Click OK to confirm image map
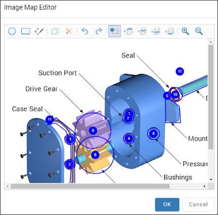 click(167, 204)
